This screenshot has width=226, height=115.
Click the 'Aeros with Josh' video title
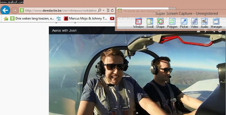[x=64, y=31]
